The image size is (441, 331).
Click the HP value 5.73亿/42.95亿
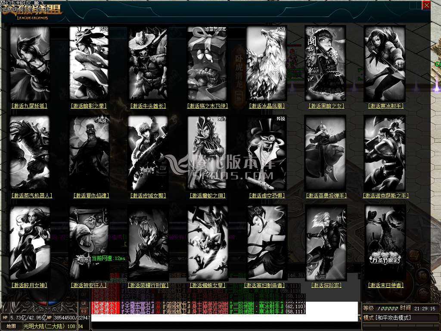[28, 318]
